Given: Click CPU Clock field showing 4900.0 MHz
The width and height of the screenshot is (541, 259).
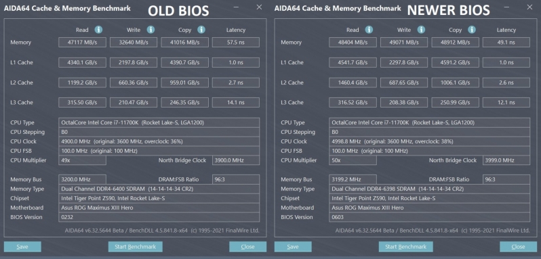Looking at the screenshot, I should point(159,141).
